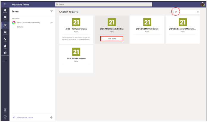207x122 pixels.
Task: Show more apps via sidebar ellipsis
Action: (5, 61)
